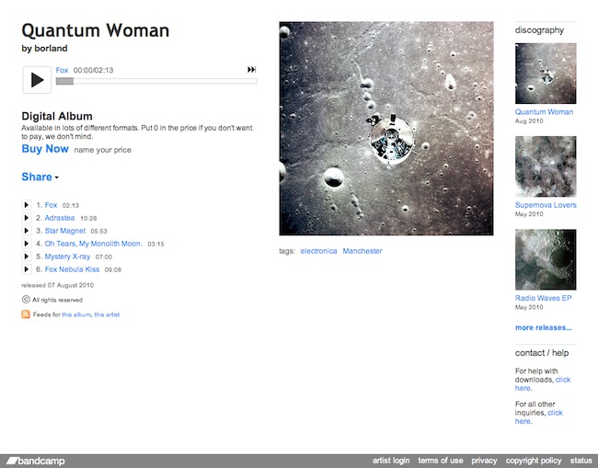
Task: Click the grey track progress slider handle
Action: pyautogui.click(x=64, y=81)
